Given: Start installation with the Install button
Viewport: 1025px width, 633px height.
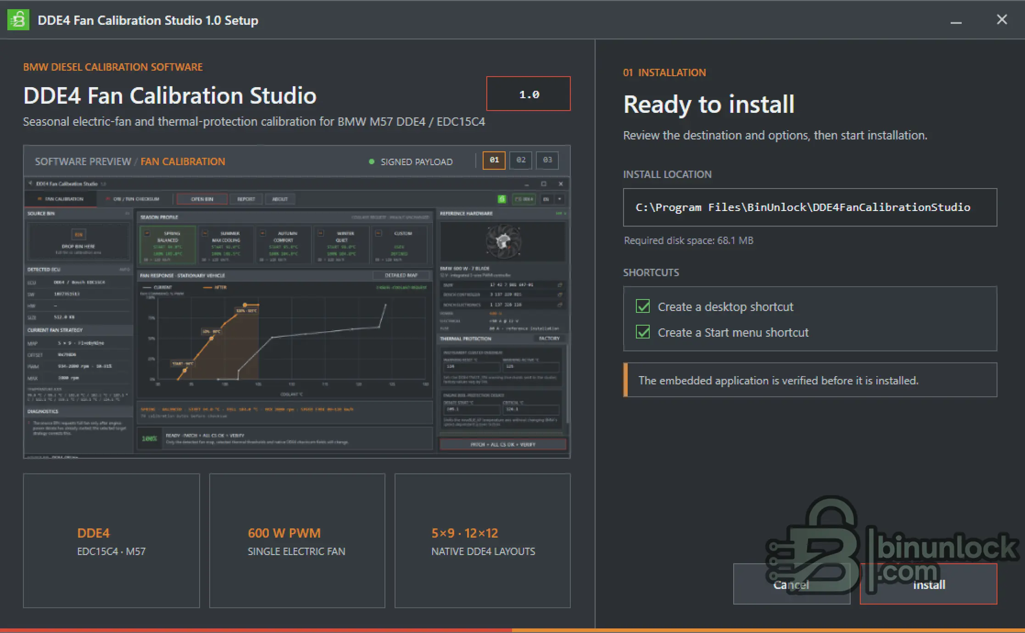Looking at the screenshot, I should click(x=928, y=584).
